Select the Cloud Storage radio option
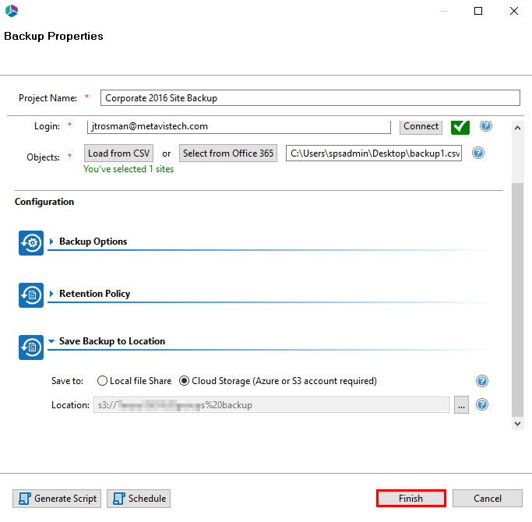Viewport: 532px width, 522px height. [x=185, y=381]
